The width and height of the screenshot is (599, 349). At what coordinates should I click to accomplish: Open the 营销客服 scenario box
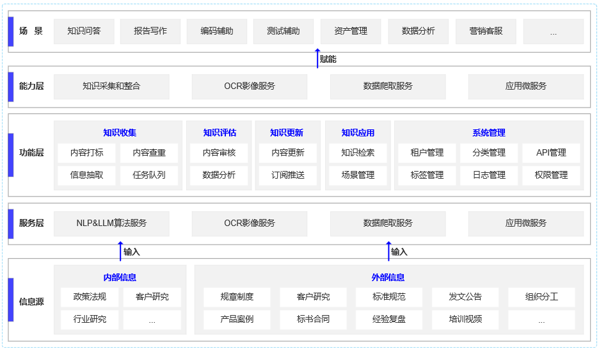(x=486, y=31)
